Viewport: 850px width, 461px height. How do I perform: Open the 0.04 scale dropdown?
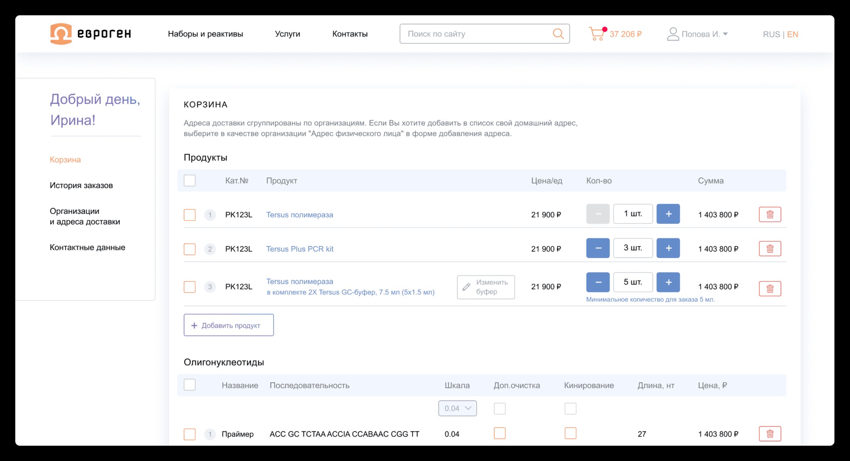pos(457,408)
